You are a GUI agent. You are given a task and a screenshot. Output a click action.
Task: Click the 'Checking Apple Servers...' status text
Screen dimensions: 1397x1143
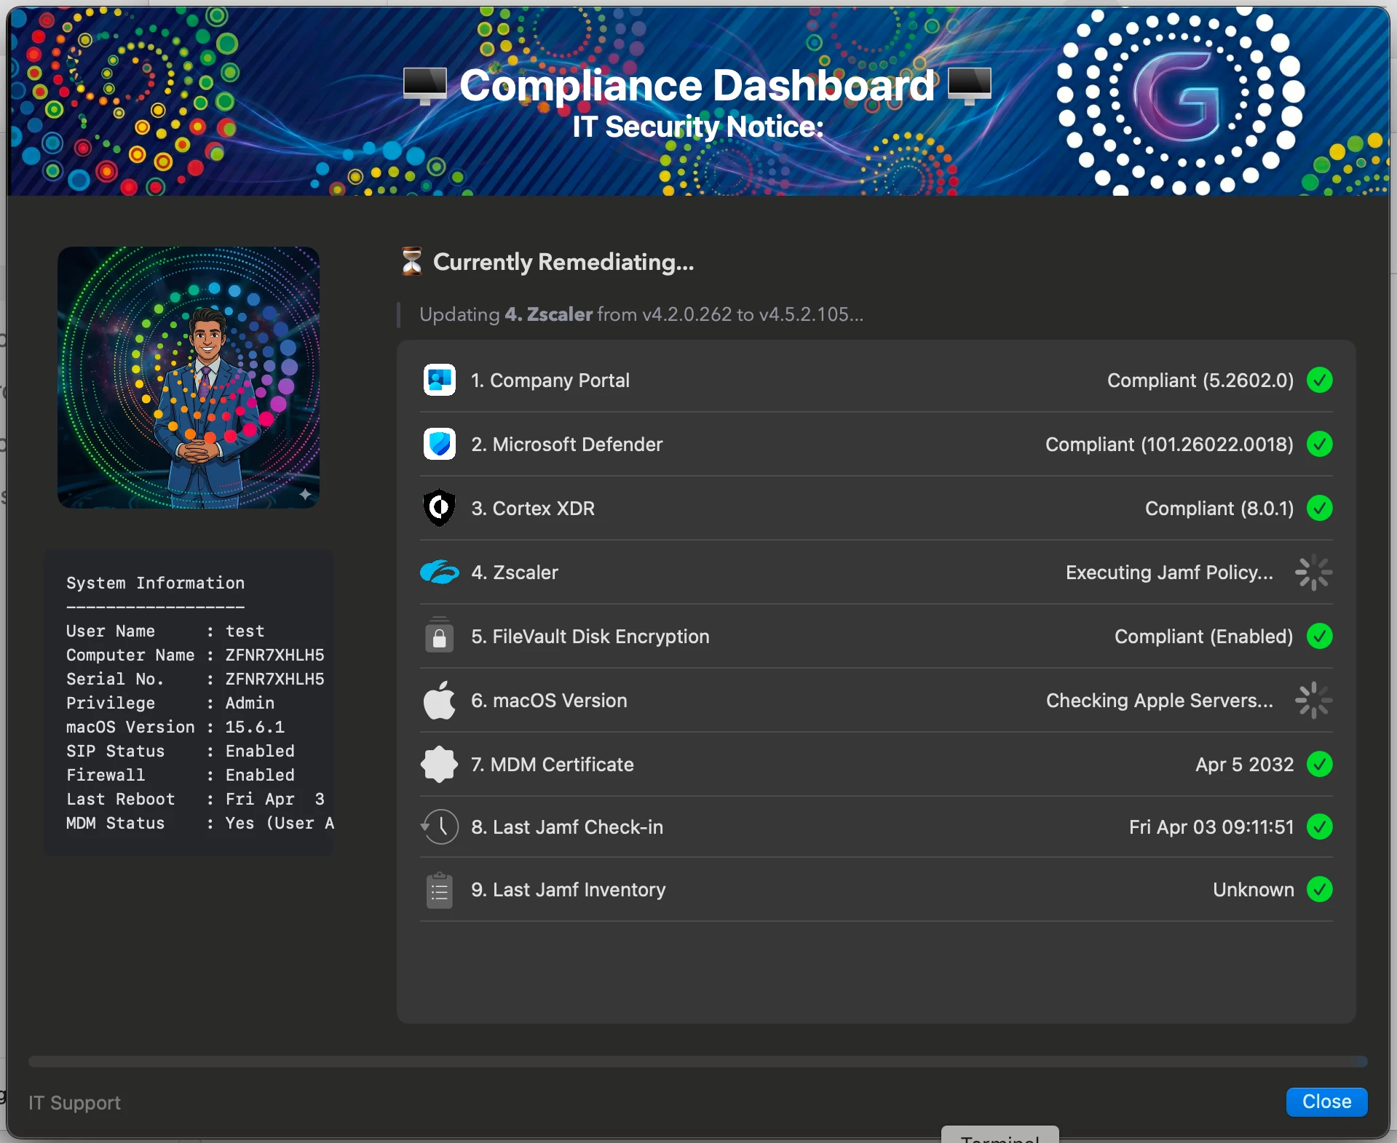[1160, 701]
